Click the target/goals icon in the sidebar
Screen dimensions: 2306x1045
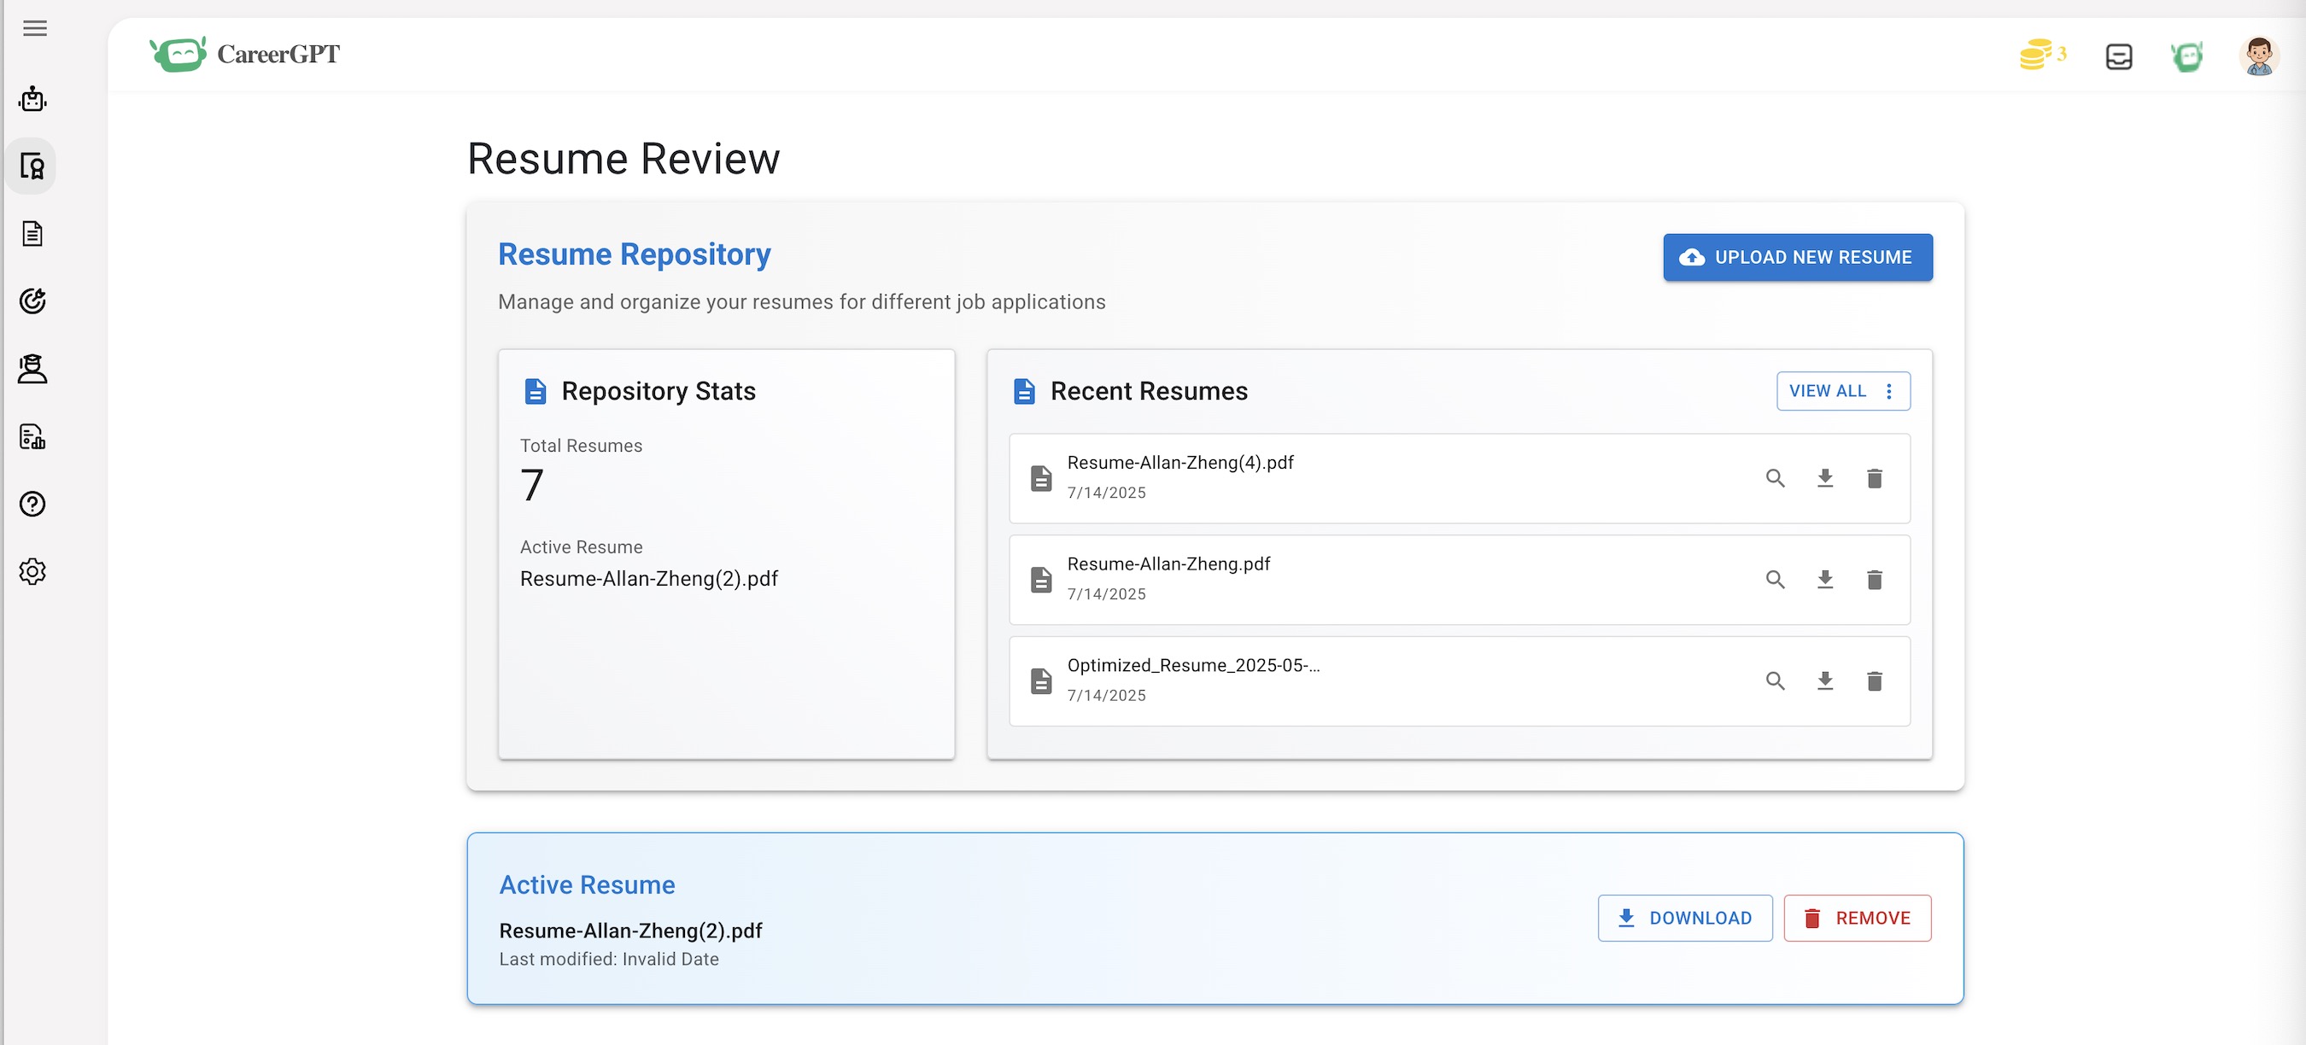point(33,301)
